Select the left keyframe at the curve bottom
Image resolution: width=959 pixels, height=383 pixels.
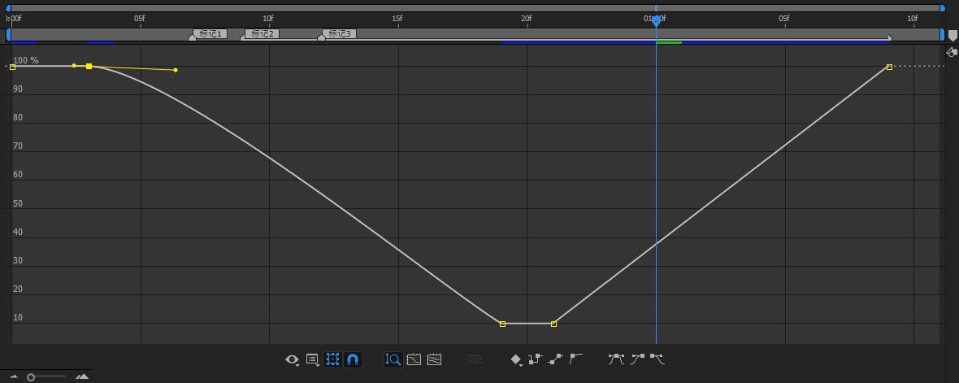[503, 324]
